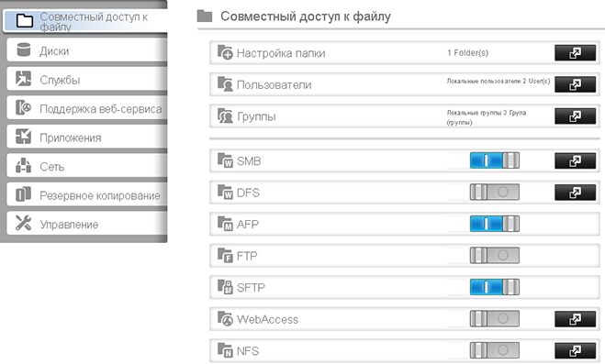Click the page title Совместный доступ к файлу
The image size is (605, 364).
coord(306,17)
